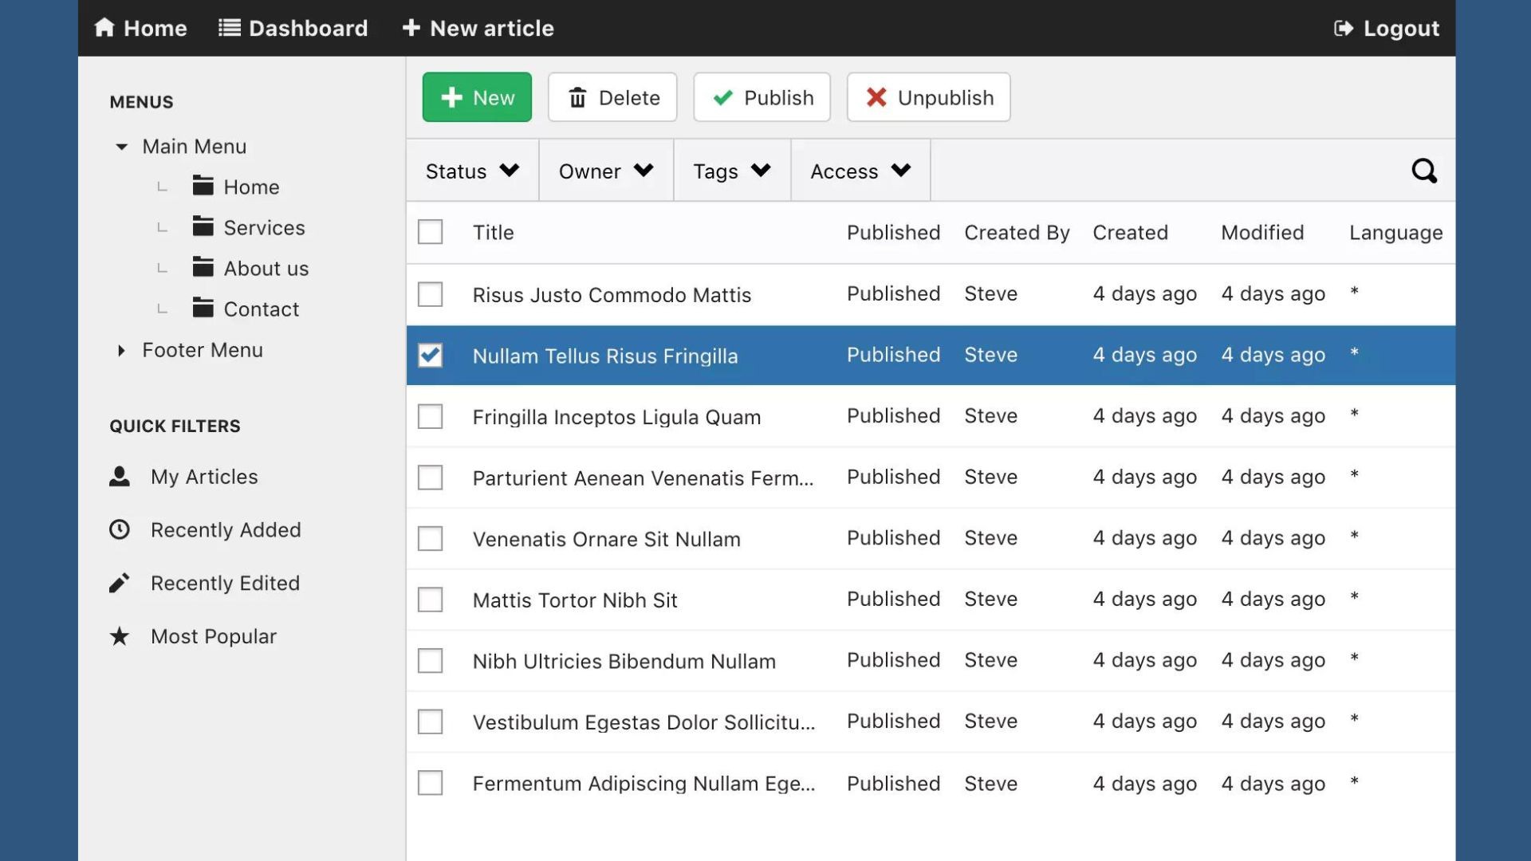Click the pencil icon for Recently Edited
Viewport: 1531px width, 861px height.
coord(120,583)
